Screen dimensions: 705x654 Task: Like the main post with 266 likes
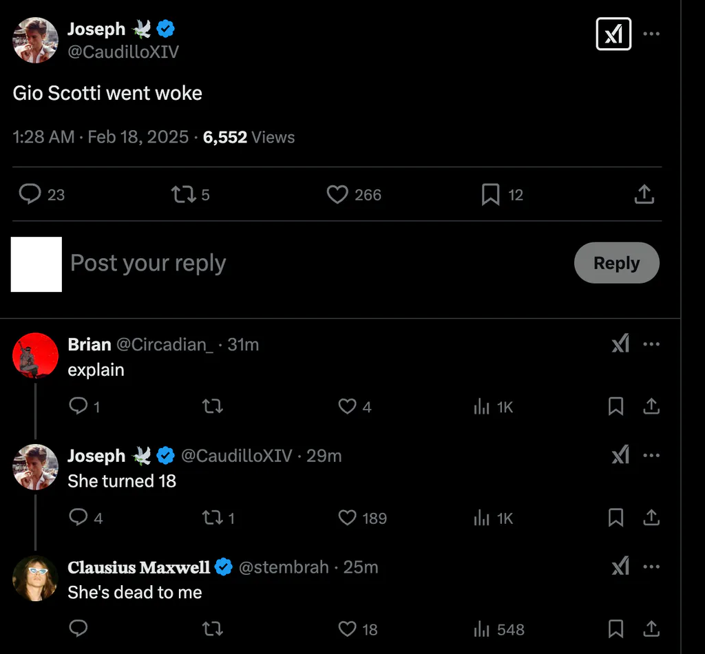[x=337, y=195]
